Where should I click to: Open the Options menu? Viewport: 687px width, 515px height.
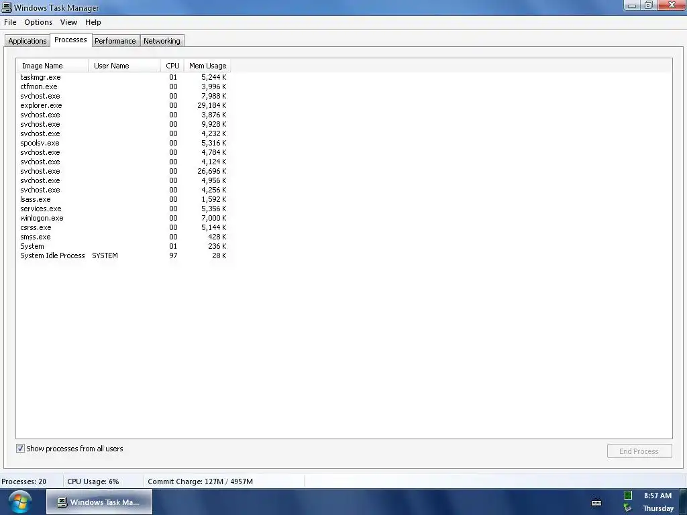click(x=38, y=22)
